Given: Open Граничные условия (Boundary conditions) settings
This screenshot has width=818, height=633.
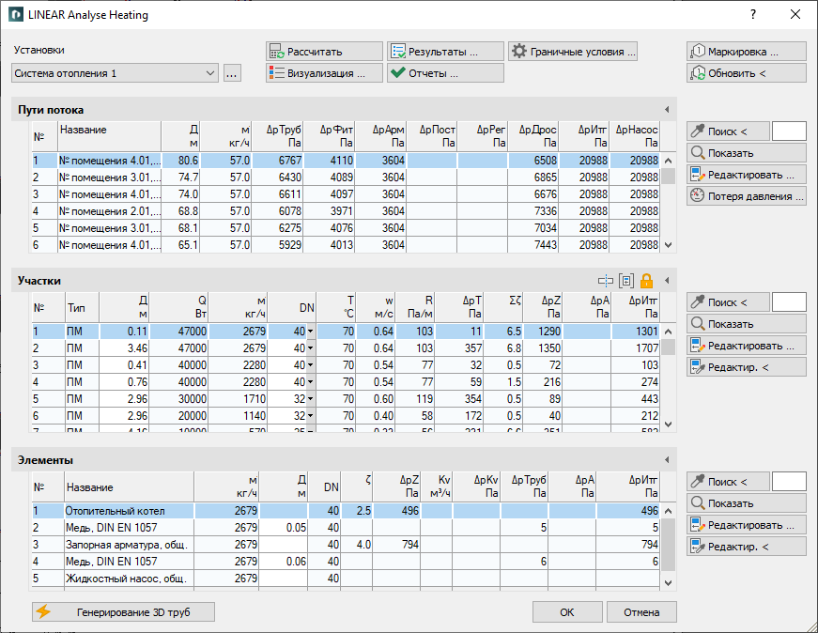Looking at the screenshot, I should tap(573, 52).
